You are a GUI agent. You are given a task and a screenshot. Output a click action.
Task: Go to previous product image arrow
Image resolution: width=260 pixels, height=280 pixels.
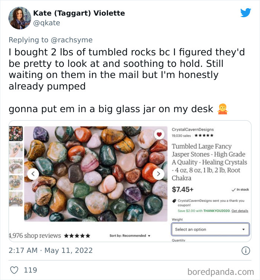click(x=33, y=174)
